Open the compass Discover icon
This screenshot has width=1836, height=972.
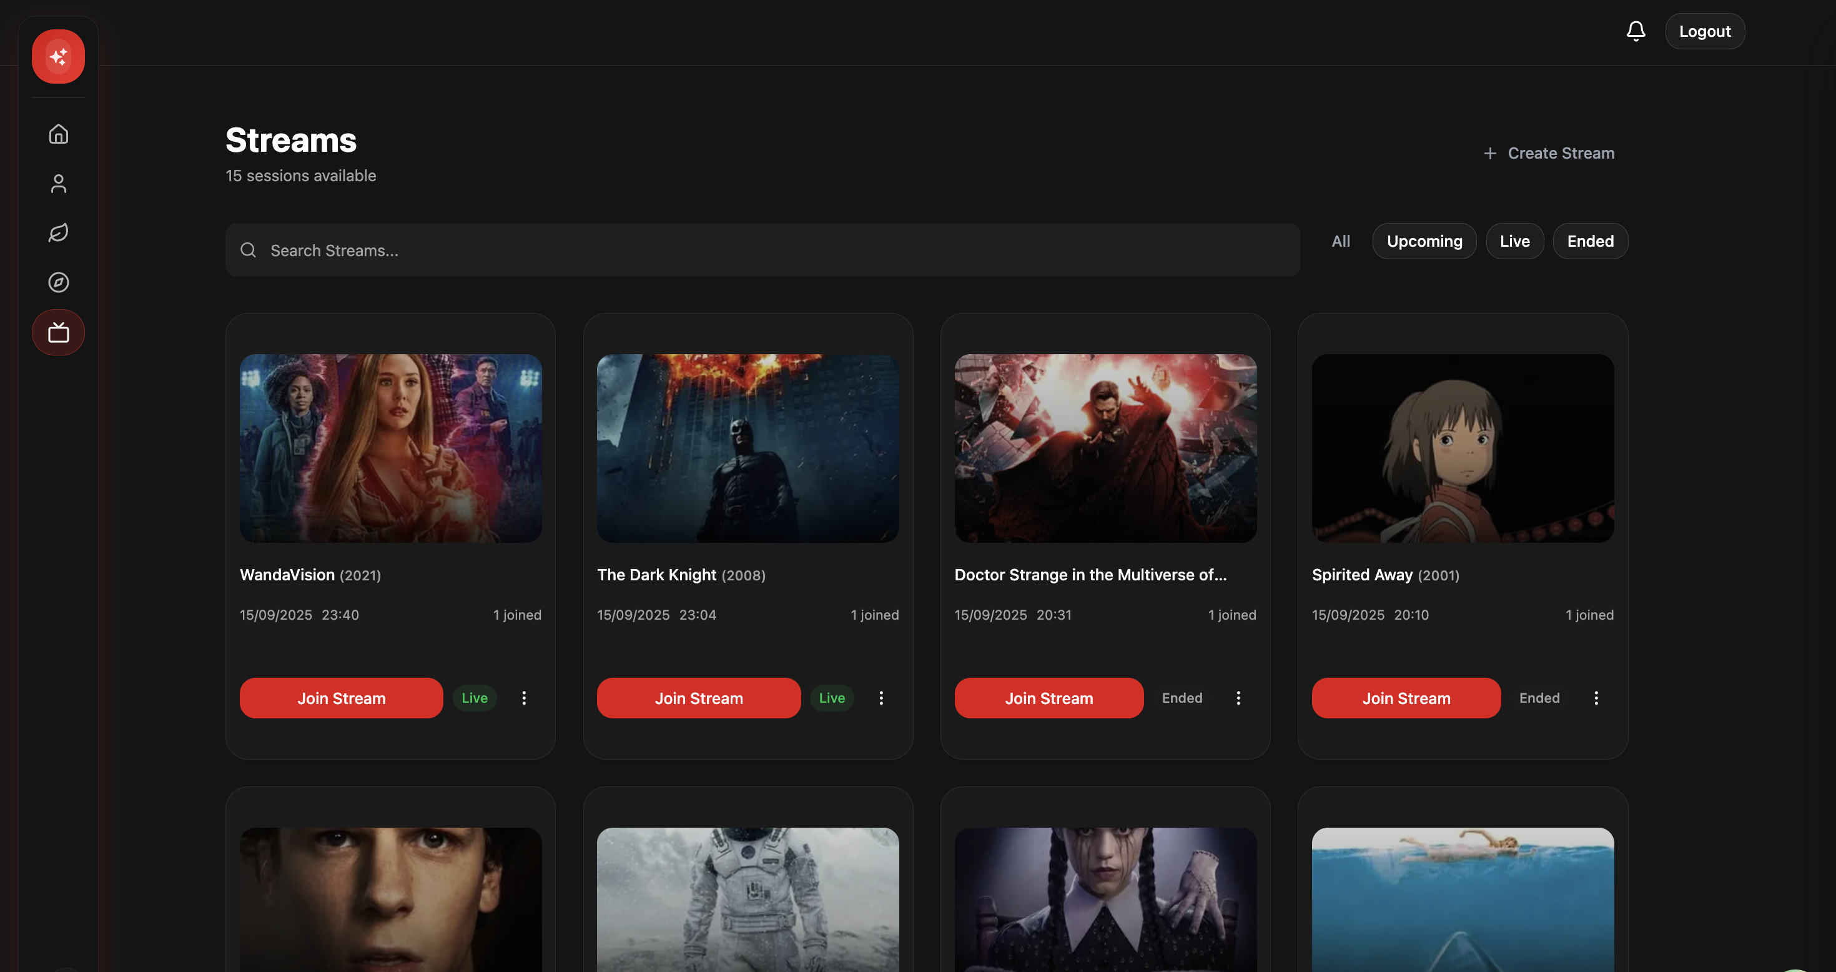pos(59,282)
